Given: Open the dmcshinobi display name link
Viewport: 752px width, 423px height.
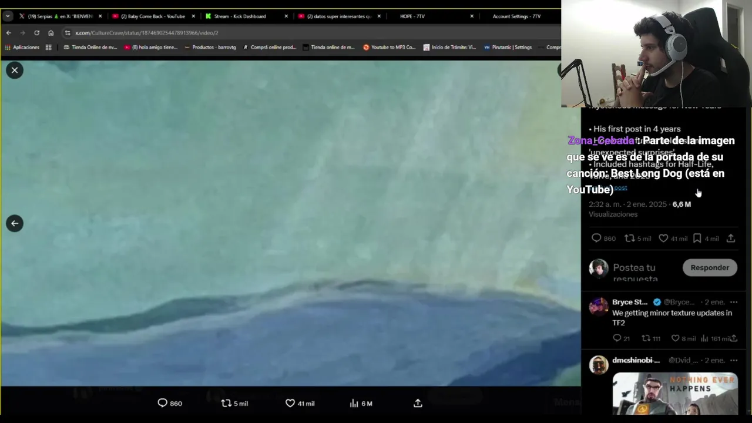Looking at the screenshot, I should [636, 360].
